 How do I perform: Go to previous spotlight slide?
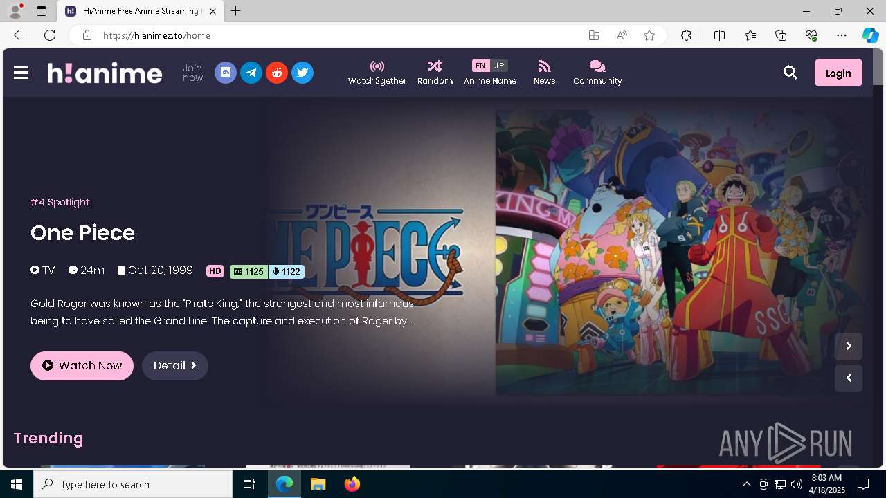tap(849, 378)
